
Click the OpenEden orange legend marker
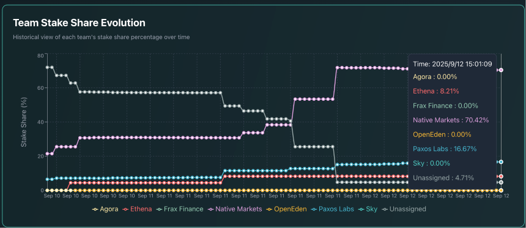[x=269, y=210]
